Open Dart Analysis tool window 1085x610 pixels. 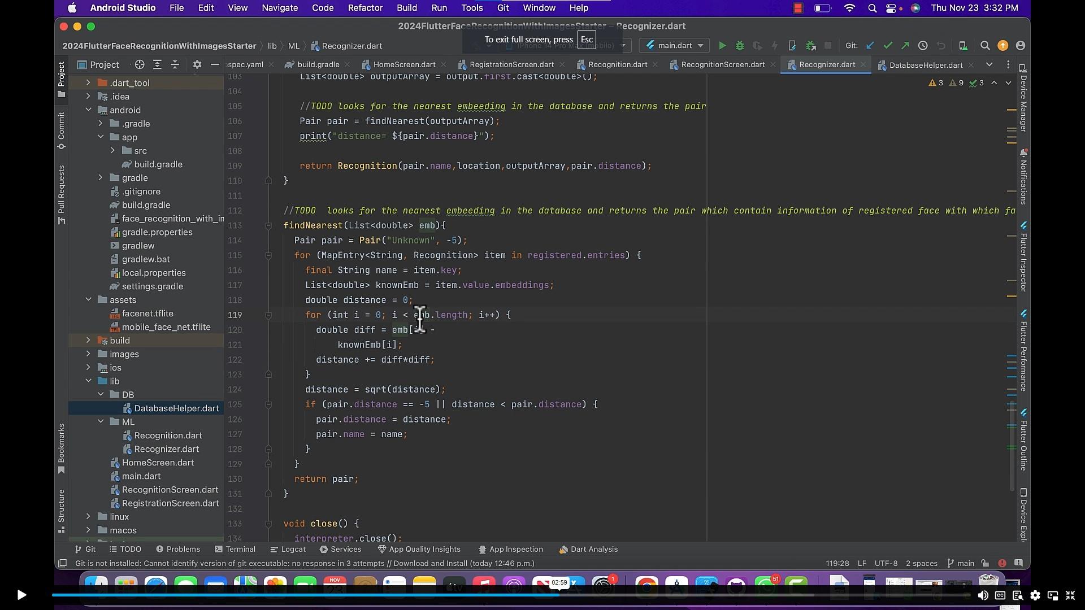tap(588, 549)
